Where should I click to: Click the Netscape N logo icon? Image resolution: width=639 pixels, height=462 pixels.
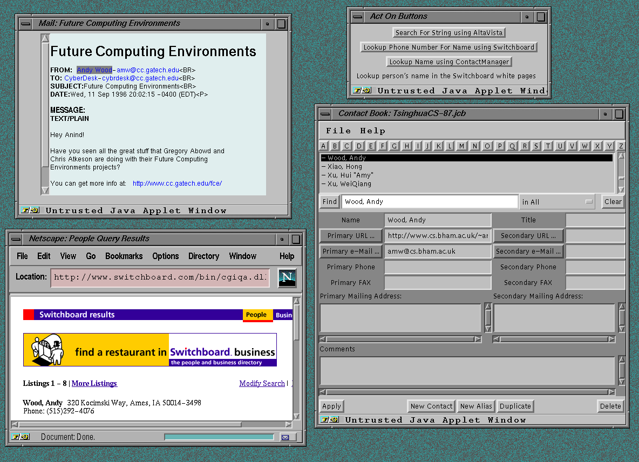click(287, 277)
